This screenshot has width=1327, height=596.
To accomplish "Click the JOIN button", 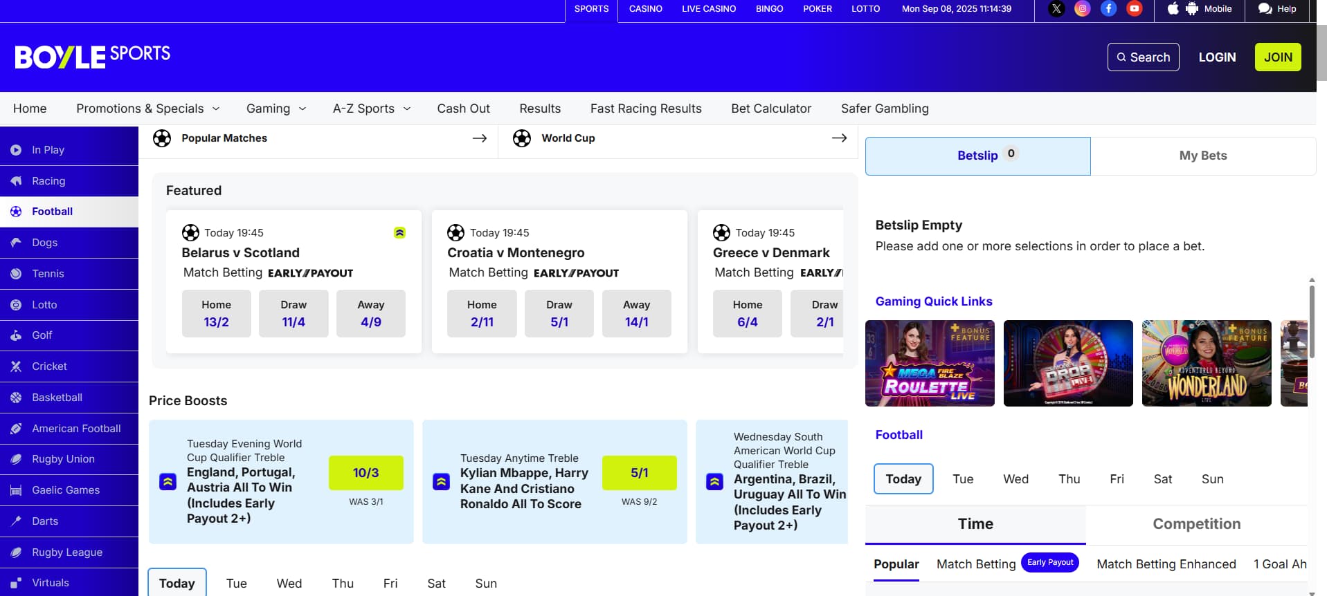I will tap(1278, 57).
